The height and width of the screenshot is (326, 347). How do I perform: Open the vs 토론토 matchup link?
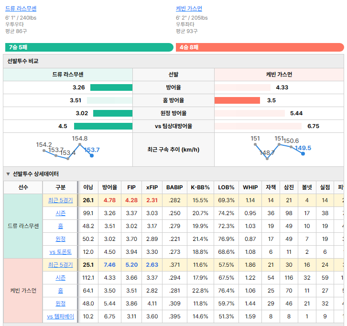[x=60, y=252]
